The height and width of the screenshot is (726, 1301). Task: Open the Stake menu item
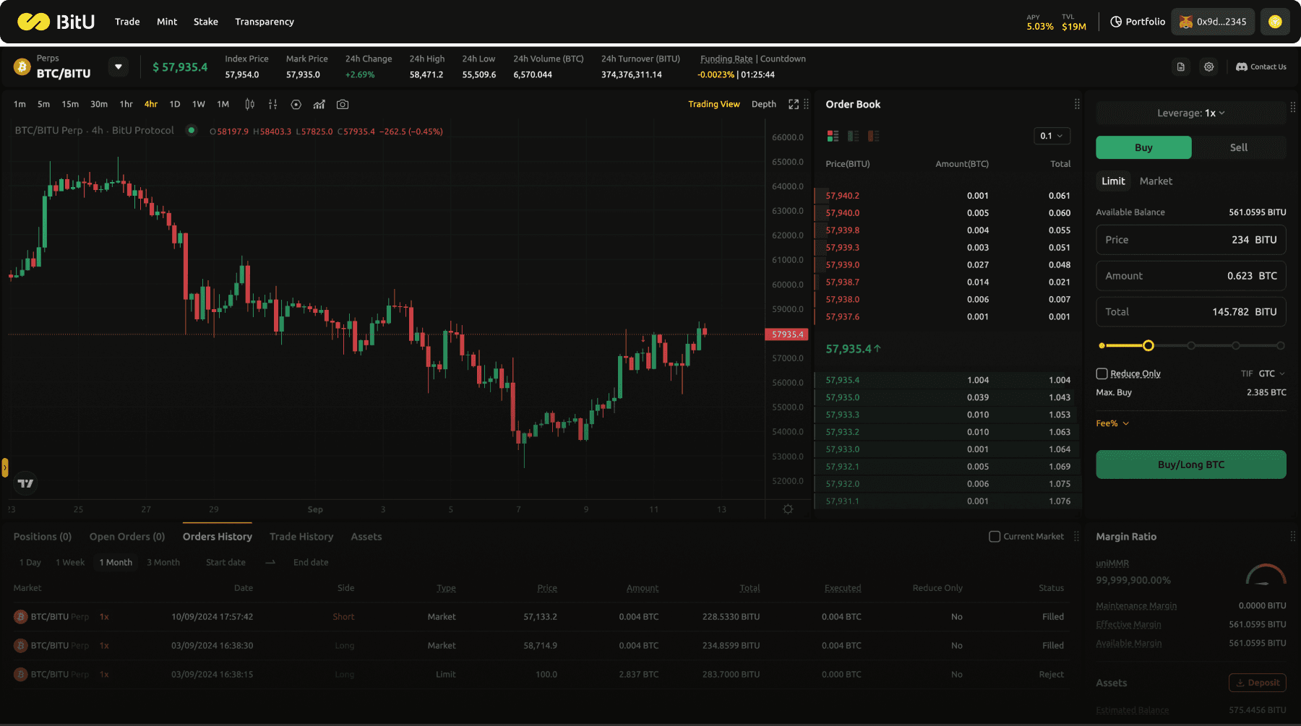coord(205,22)
